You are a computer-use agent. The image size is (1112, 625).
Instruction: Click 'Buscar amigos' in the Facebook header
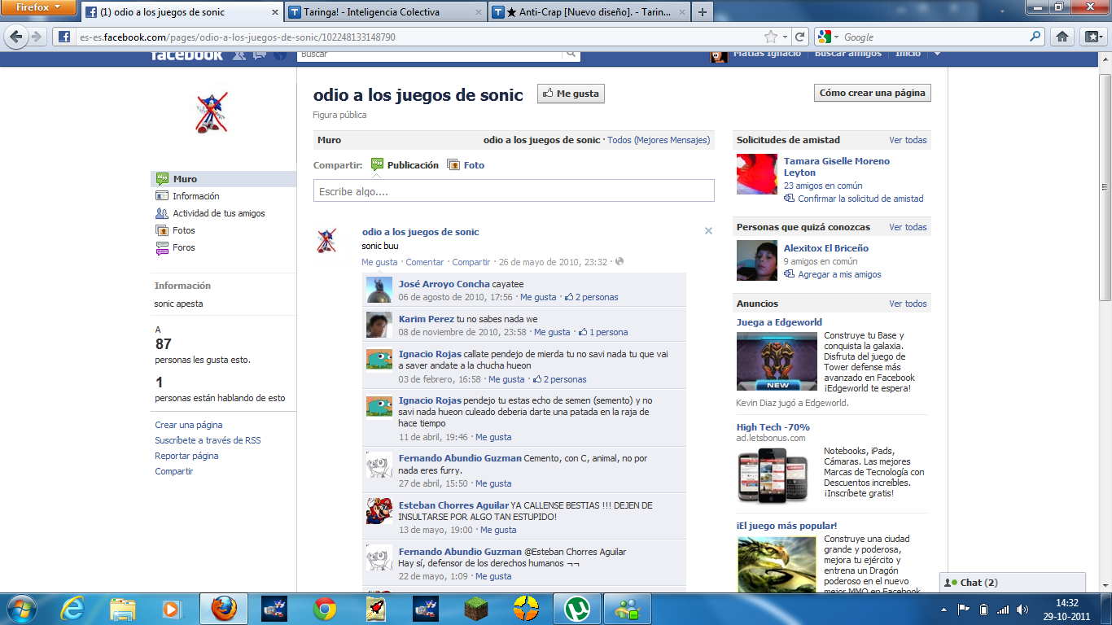(x=847, y=54)
